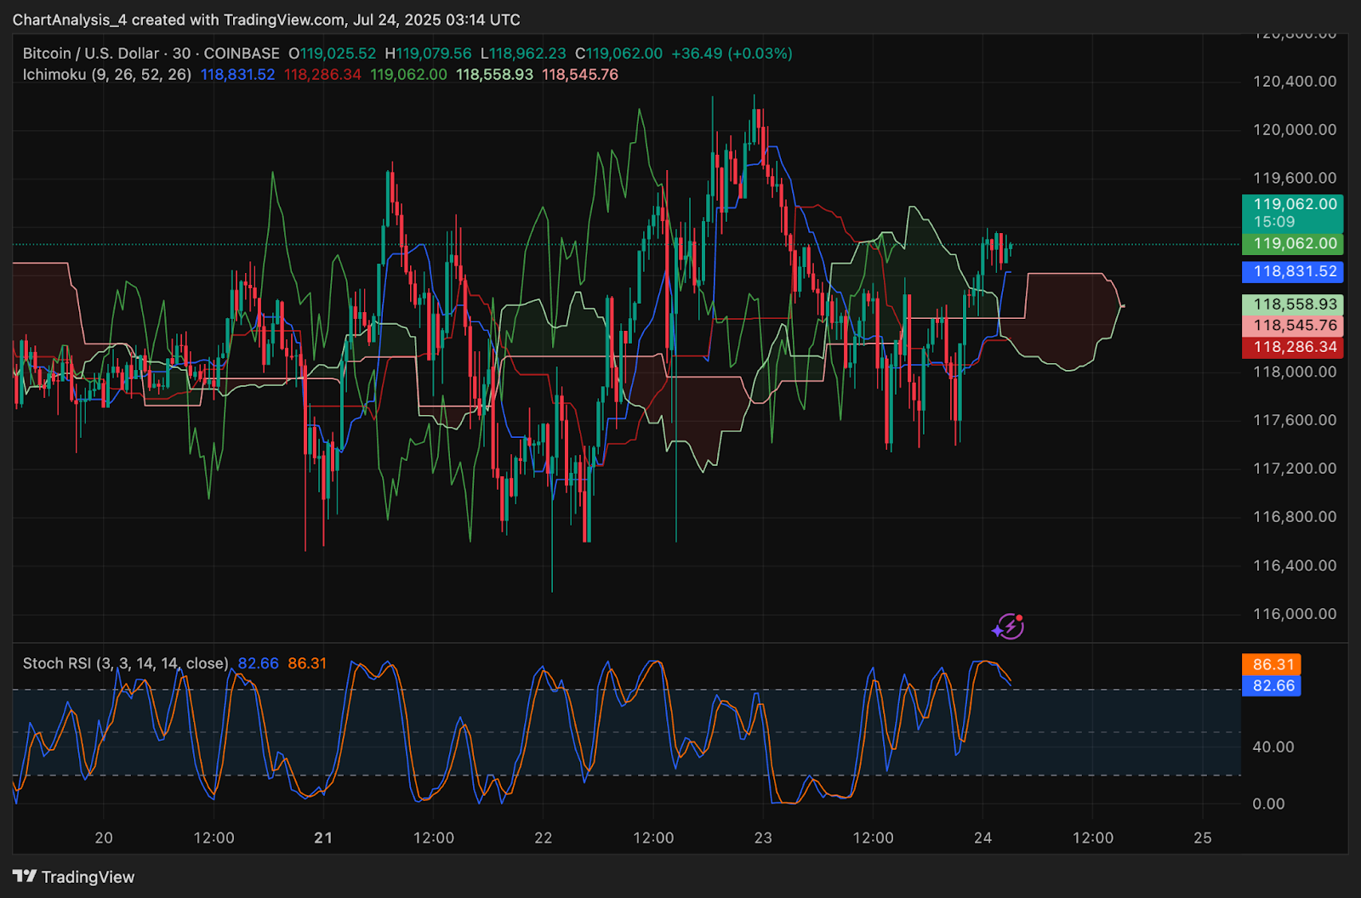Screen dimensions: 1361x898
Task: Click the 23 date marker on time axis
Action: (763, 838)
